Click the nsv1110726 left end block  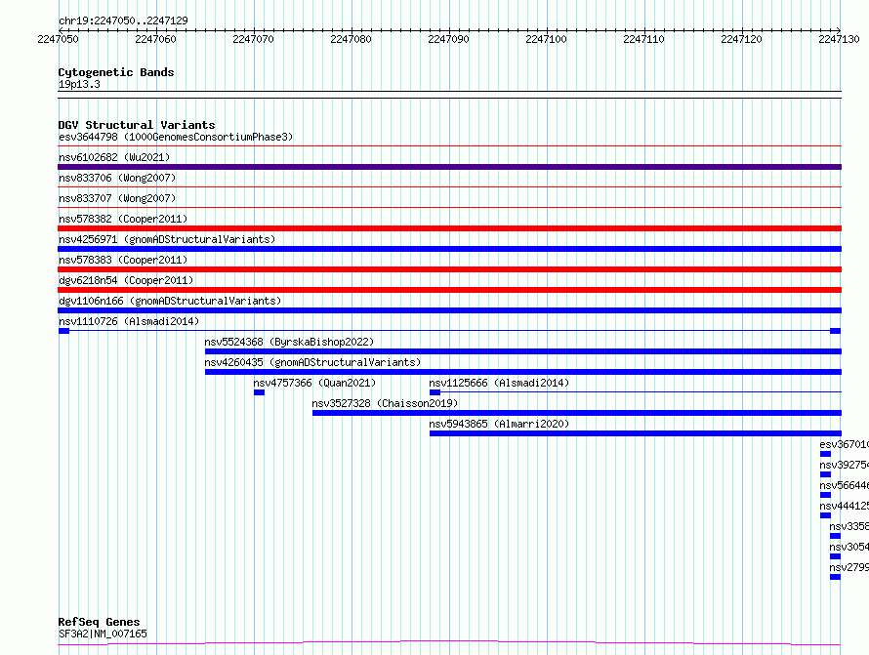63,331
